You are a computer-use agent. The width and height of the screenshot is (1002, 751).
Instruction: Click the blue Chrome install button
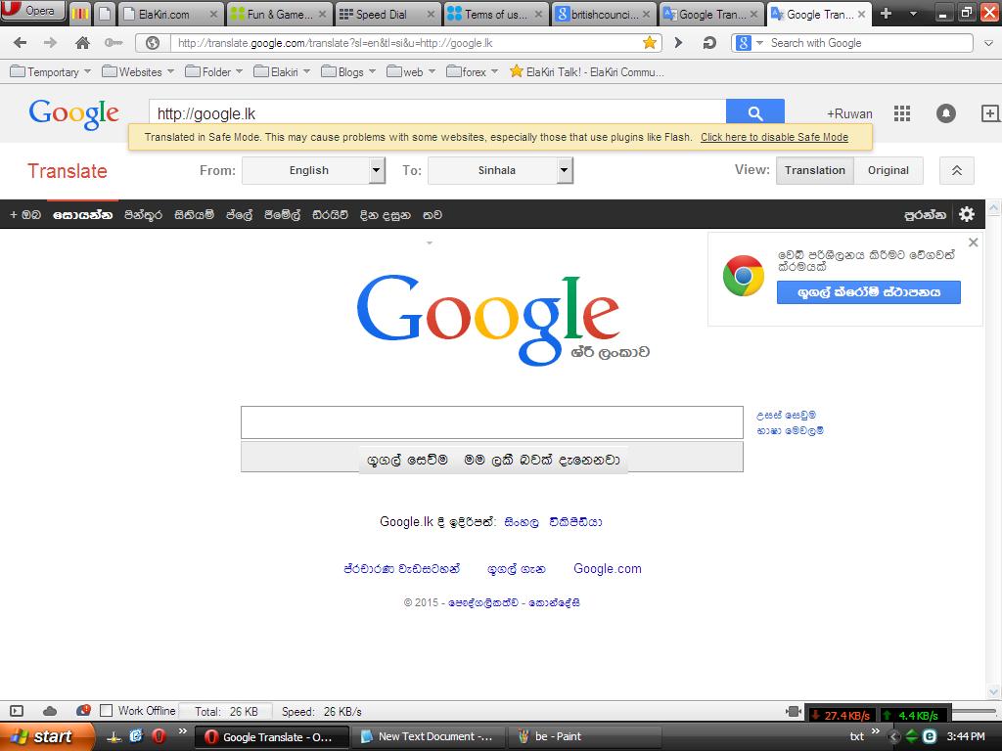point(869,292)
